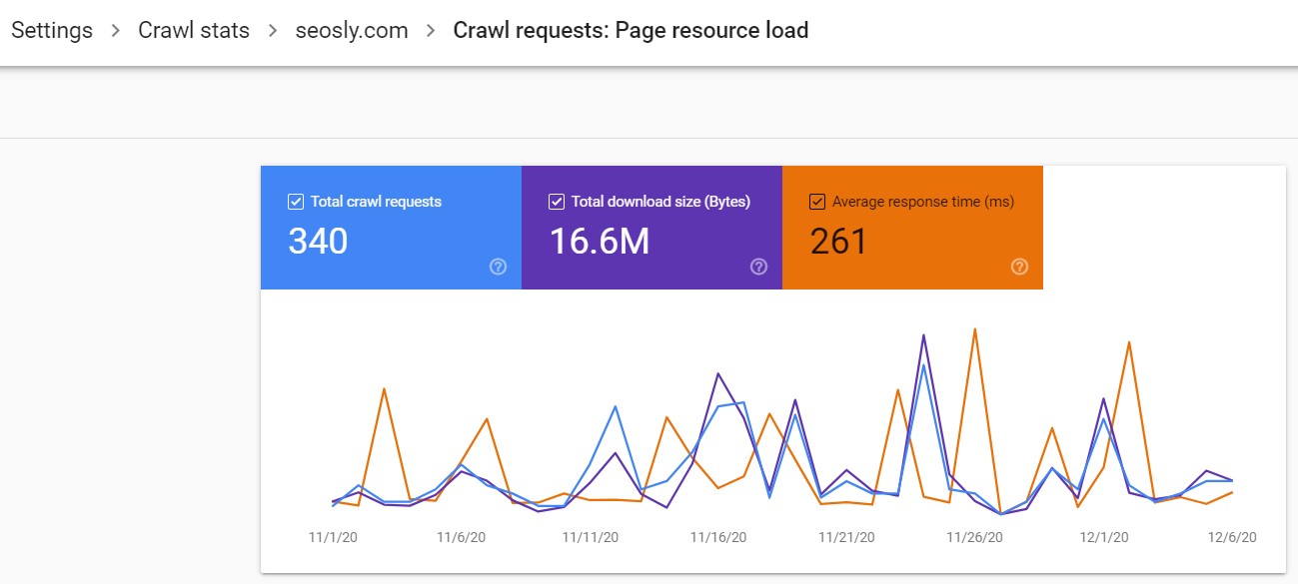Screen dimensions: 1298x584
Task: Select the blue Total crawl requests card
Action: click(390, 228)
